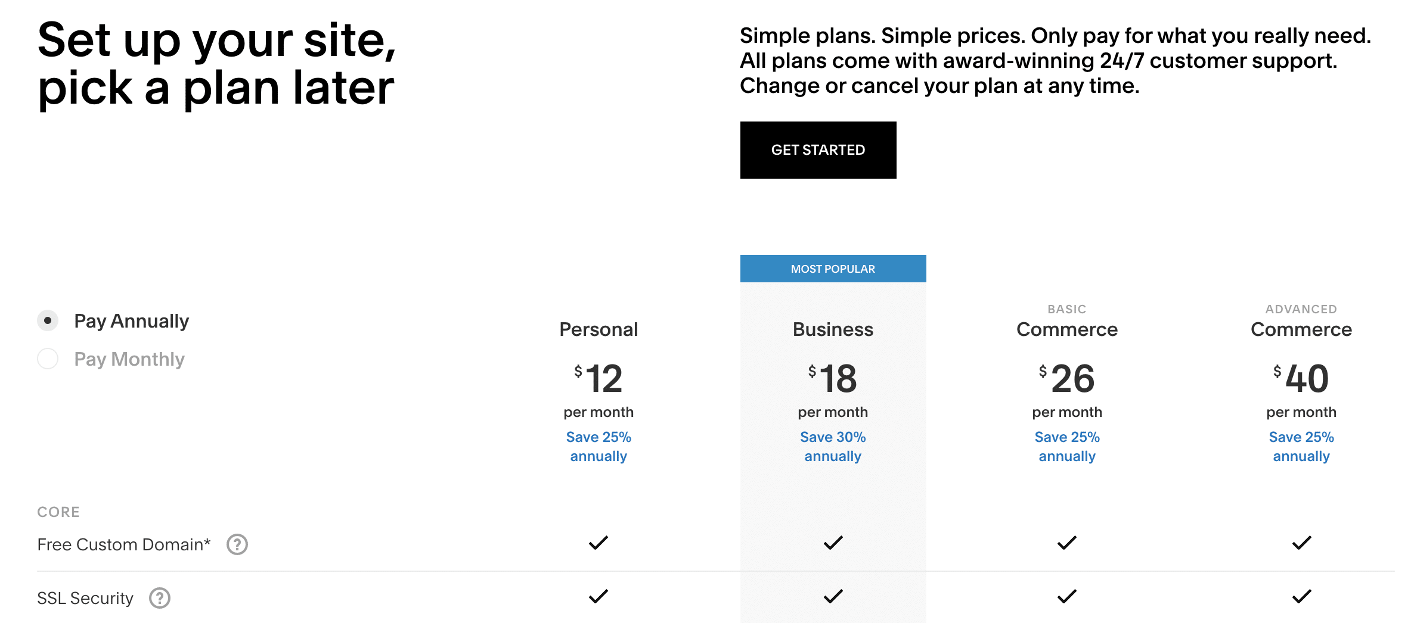The width and height of the screenshot is (1414, 623).
Task: Click Advanced Commerce's SSL Security checkmark
Action: [1302, 596]
